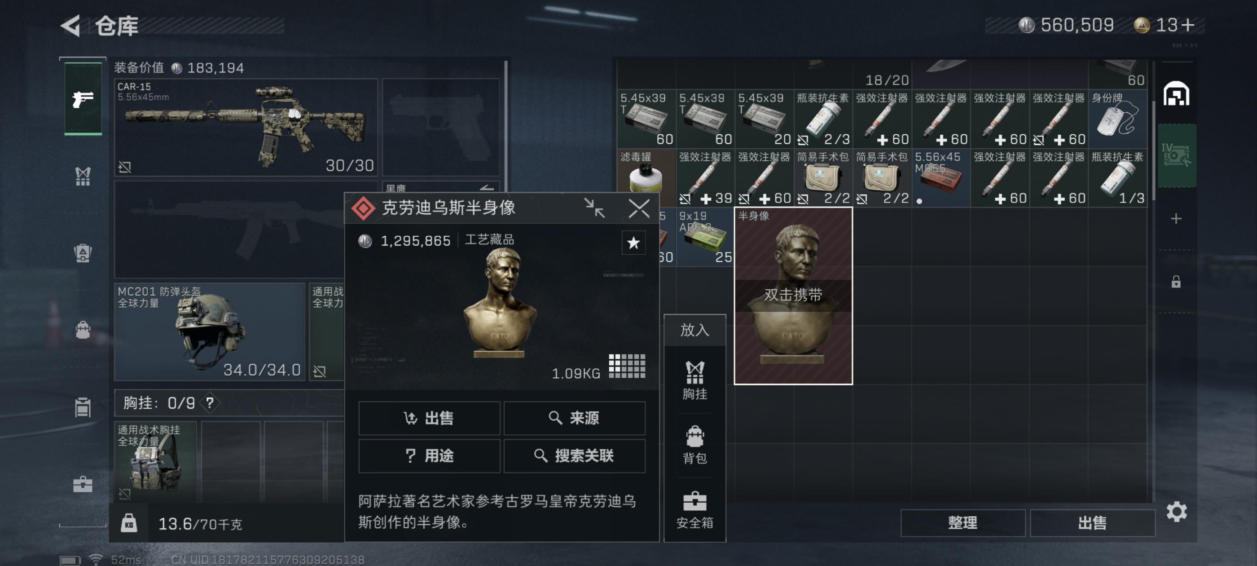Click the stash scrollbar on right edge
The image size is (1257, 566).
[x=1153, y=151]
